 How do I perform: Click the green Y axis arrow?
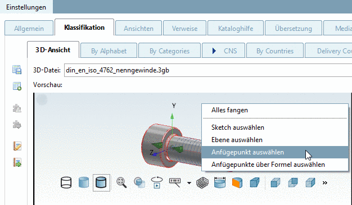click(172, 116)
